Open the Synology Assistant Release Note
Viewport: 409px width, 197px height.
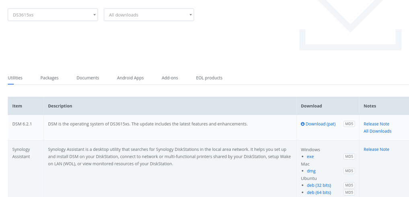click(376, 149)
